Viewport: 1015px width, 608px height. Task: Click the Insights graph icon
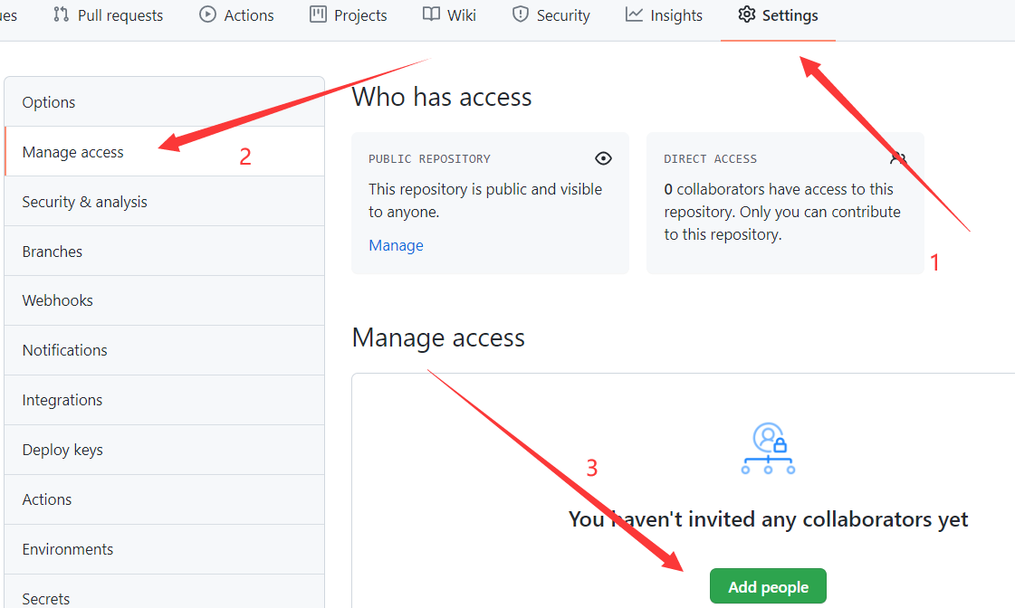click(x=634, y=14)
